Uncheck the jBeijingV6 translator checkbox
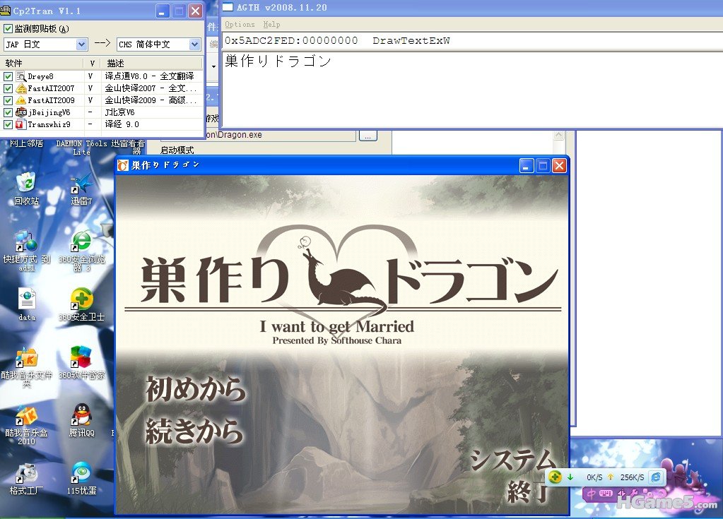Screen dimensions: 723x519 tap(8, 112)
